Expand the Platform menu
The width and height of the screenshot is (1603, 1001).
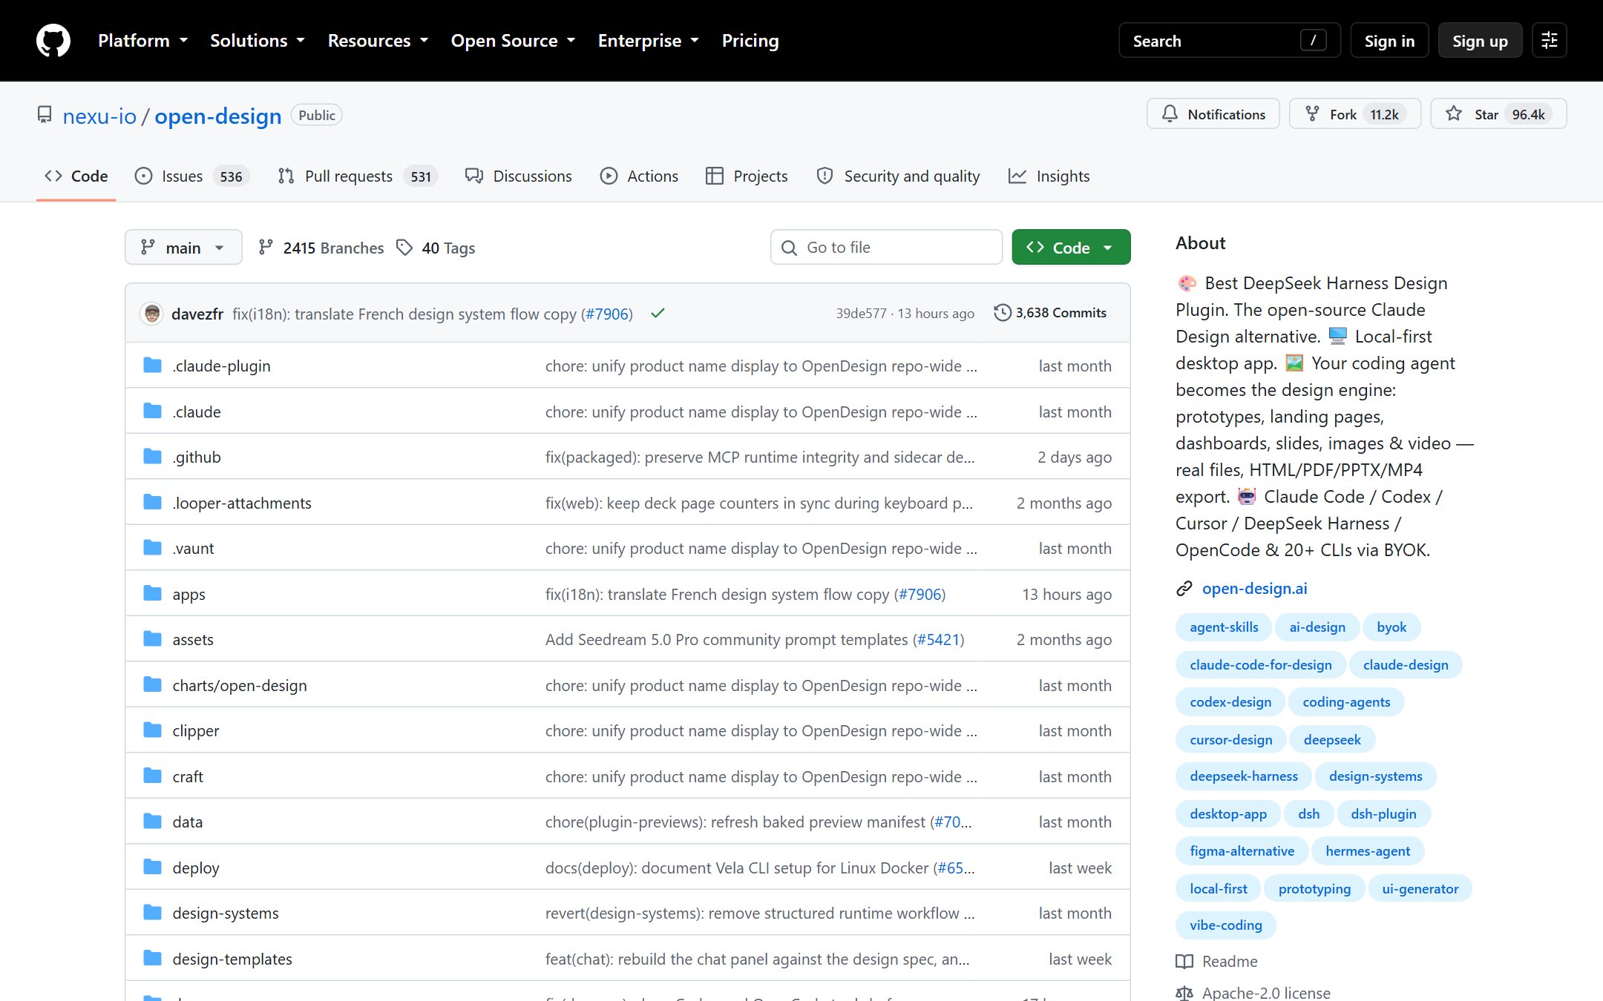[x=142, y=41]
